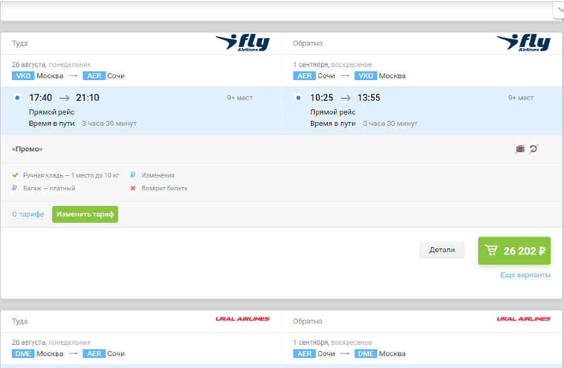Add the 26 202 ₽ ticket to cart
The height and width of the screenshot is (368, 564).
514,251
